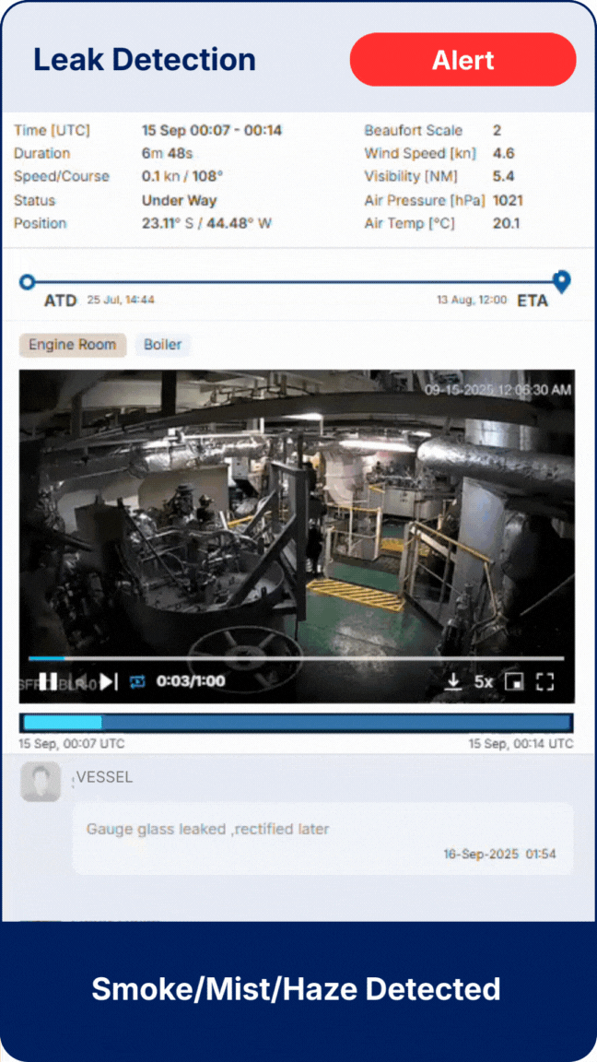Download the video clip

(453, 681)
